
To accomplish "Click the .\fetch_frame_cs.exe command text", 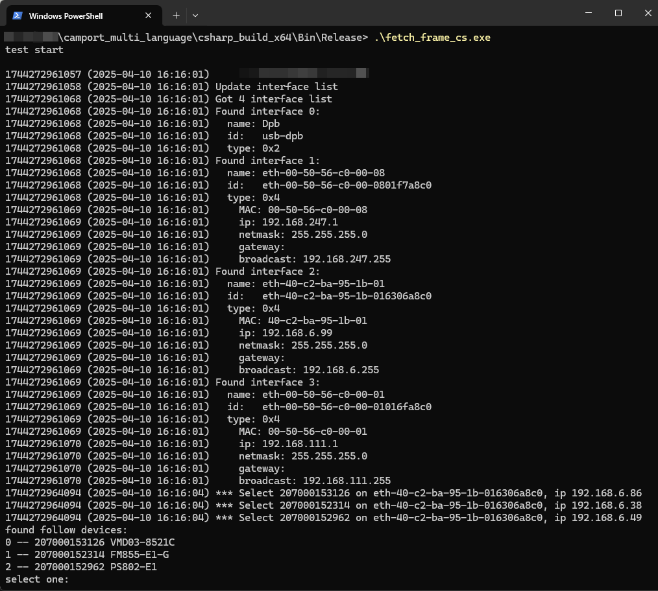I will pos(432,38).
